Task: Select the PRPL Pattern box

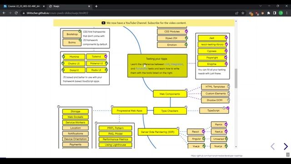Action: [x=115, y=128]
